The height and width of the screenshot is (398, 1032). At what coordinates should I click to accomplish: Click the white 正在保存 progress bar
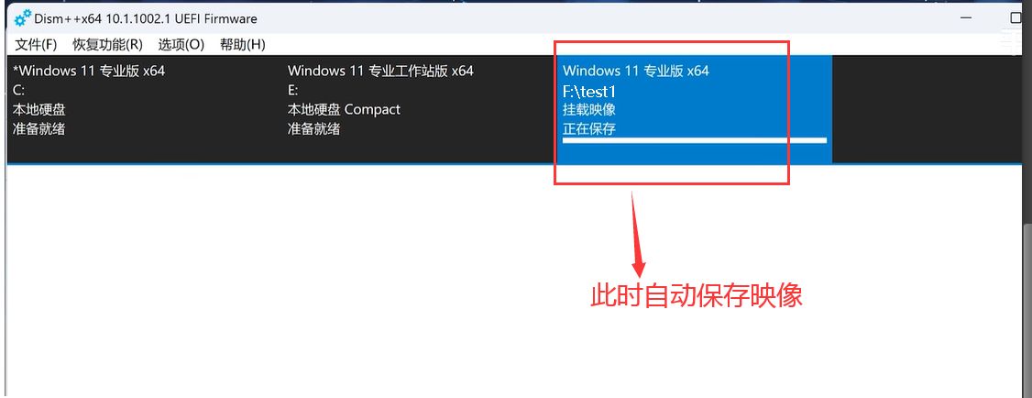pos(695,140)
